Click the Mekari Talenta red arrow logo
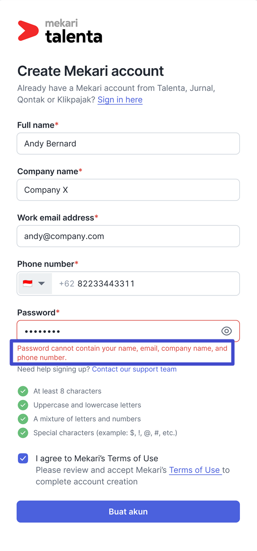The height and width of the screenshot is (551, 257). point(28,31)
